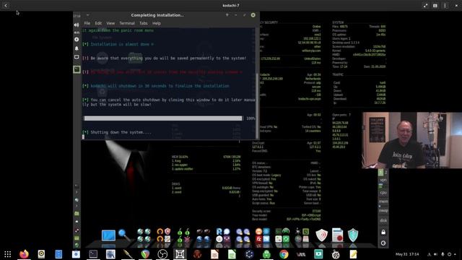Open OBS Studio from the taskbar
The width and height of the screenshot is (462, 260).
162,254
